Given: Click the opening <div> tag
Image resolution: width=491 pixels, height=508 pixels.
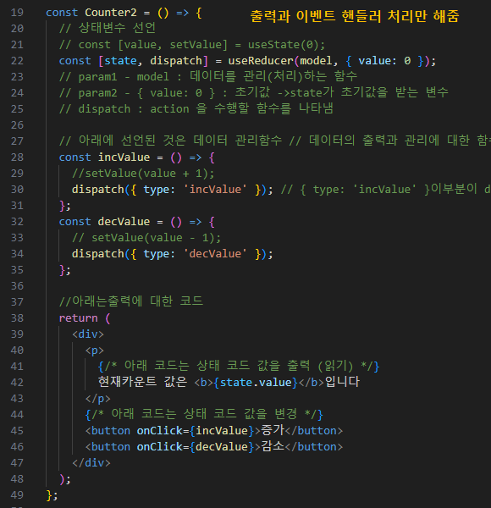Looking at the screenshot, I should click(88, 334).
